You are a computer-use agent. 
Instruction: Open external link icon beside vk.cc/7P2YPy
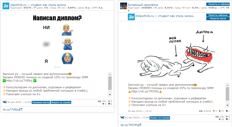(x=140, y=125)
